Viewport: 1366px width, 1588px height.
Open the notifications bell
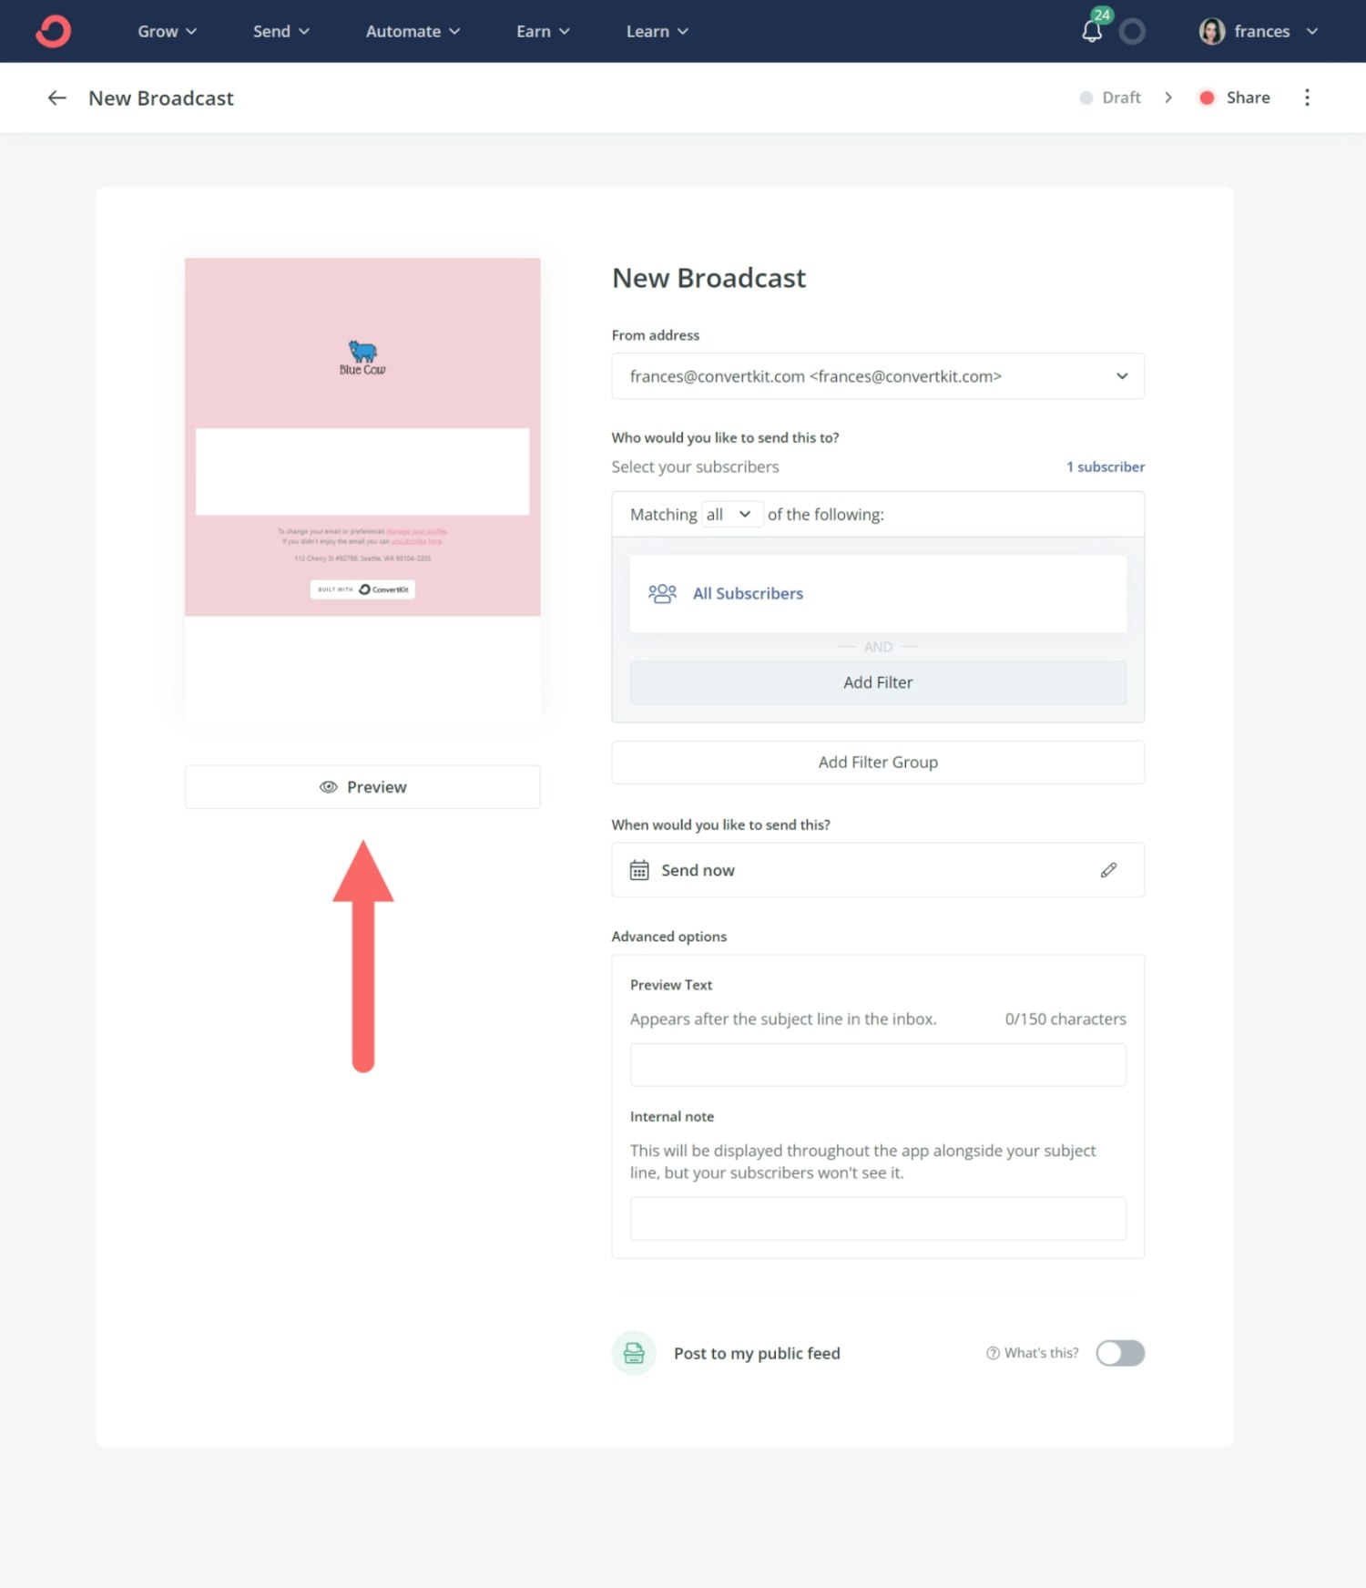pyautogui.click(x=1092, y=32)
